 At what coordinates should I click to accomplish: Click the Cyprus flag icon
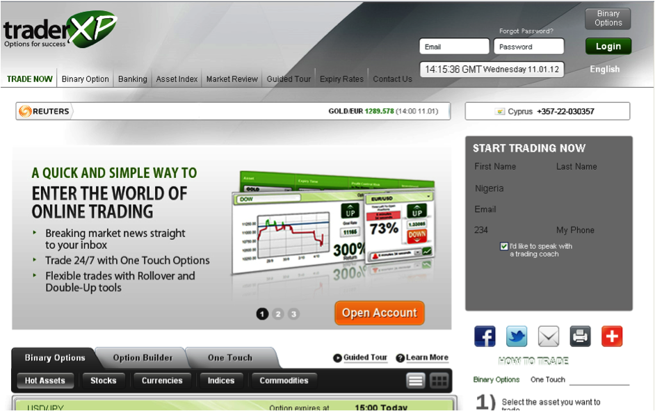pyautogui.click(x=500, y=111)
